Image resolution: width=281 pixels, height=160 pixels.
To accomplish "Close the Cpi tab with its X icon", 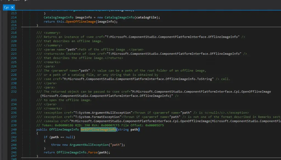I will [x=13, y=8].
